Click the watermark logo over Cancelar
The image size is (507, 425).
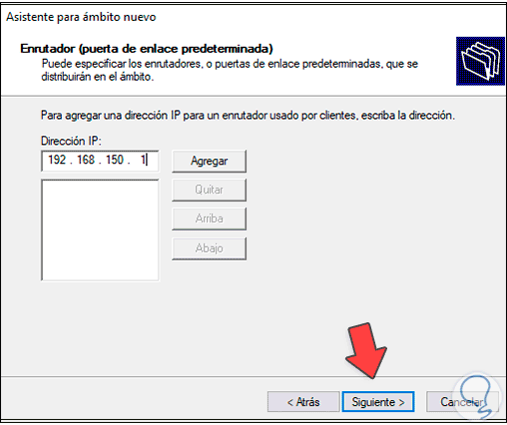point(477,396)
